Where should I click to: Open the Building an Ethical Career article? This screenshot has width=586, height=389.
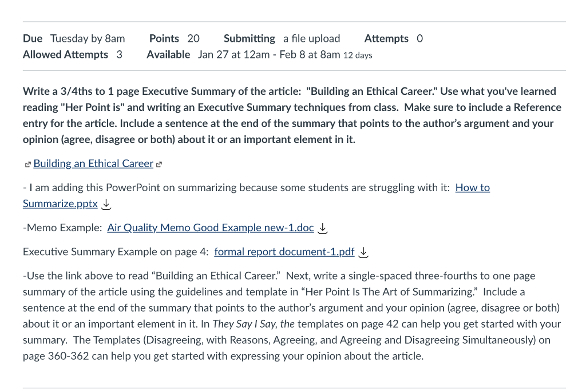coord(93,164)
